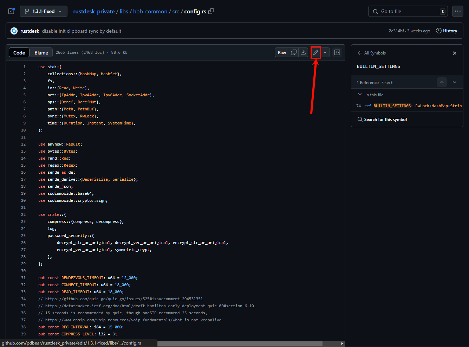Click 'symmetric_crypt' on line 27

pyautogui.click(x=132, y=250)
